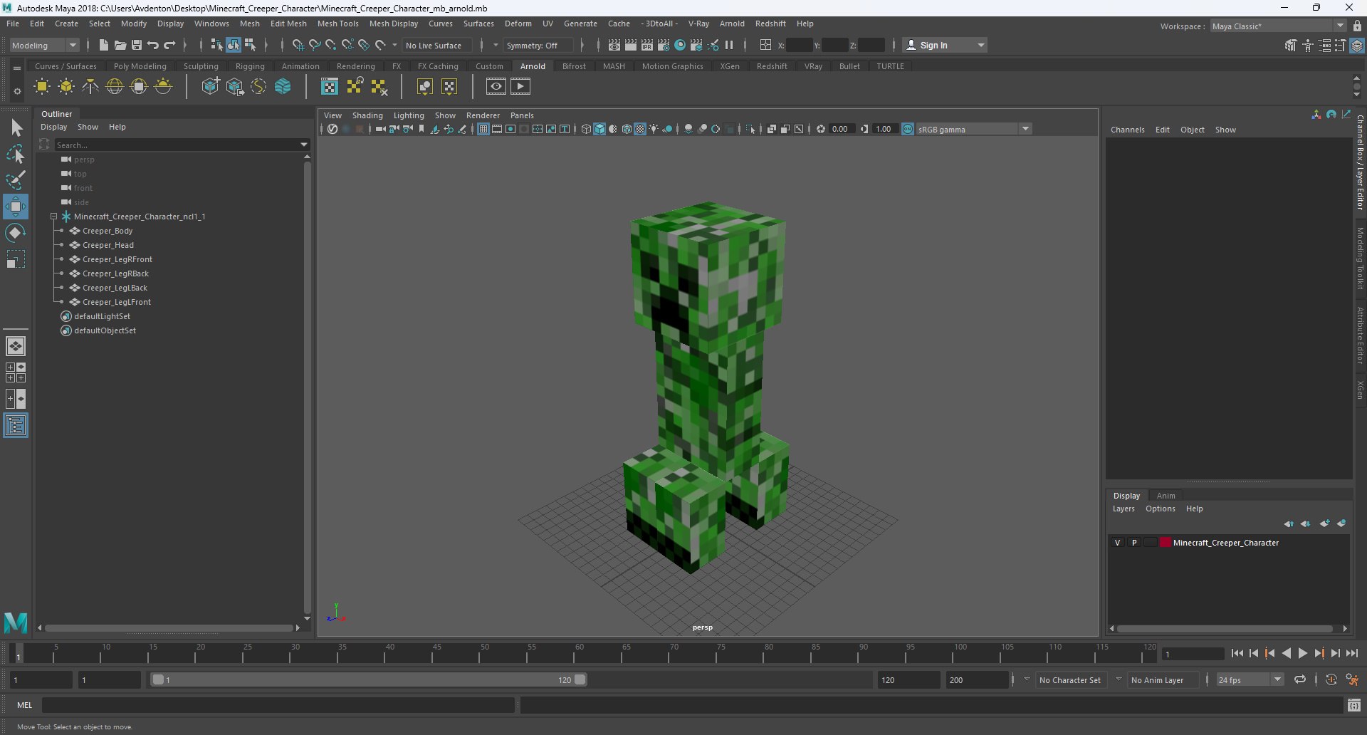
Task: Start IPR render icon
Action: coord(647,45)
